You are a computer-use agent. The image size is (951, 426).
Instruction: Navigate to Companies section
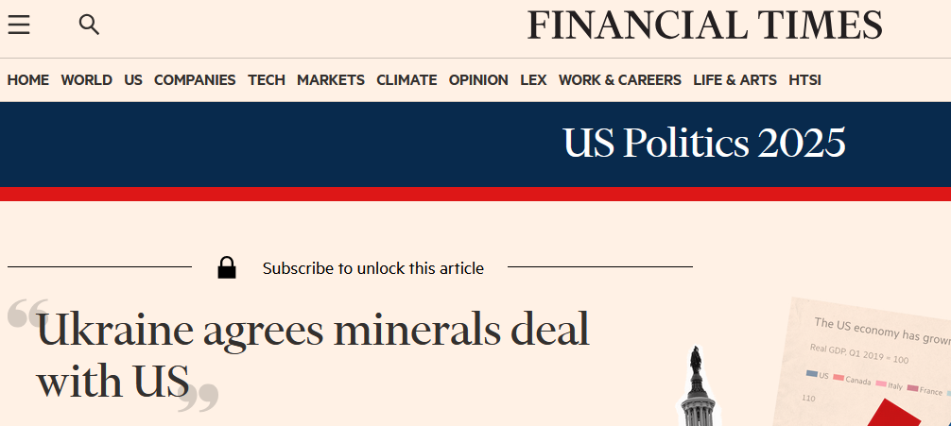pos(195,80)
